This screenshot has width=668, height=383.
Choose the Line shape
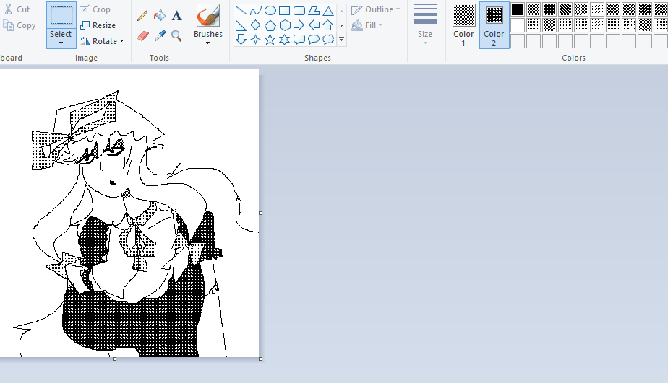241,11
